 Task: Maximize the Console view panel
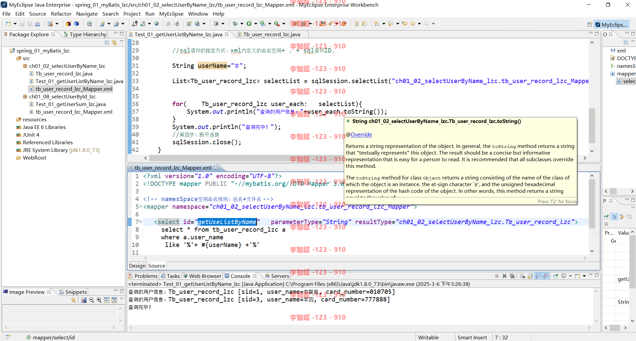597,275
